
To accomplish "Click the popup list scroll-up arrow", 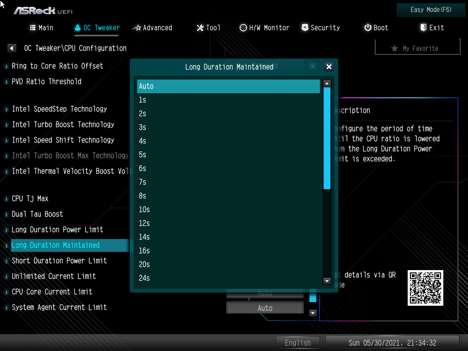I will (x=327, y=84).
